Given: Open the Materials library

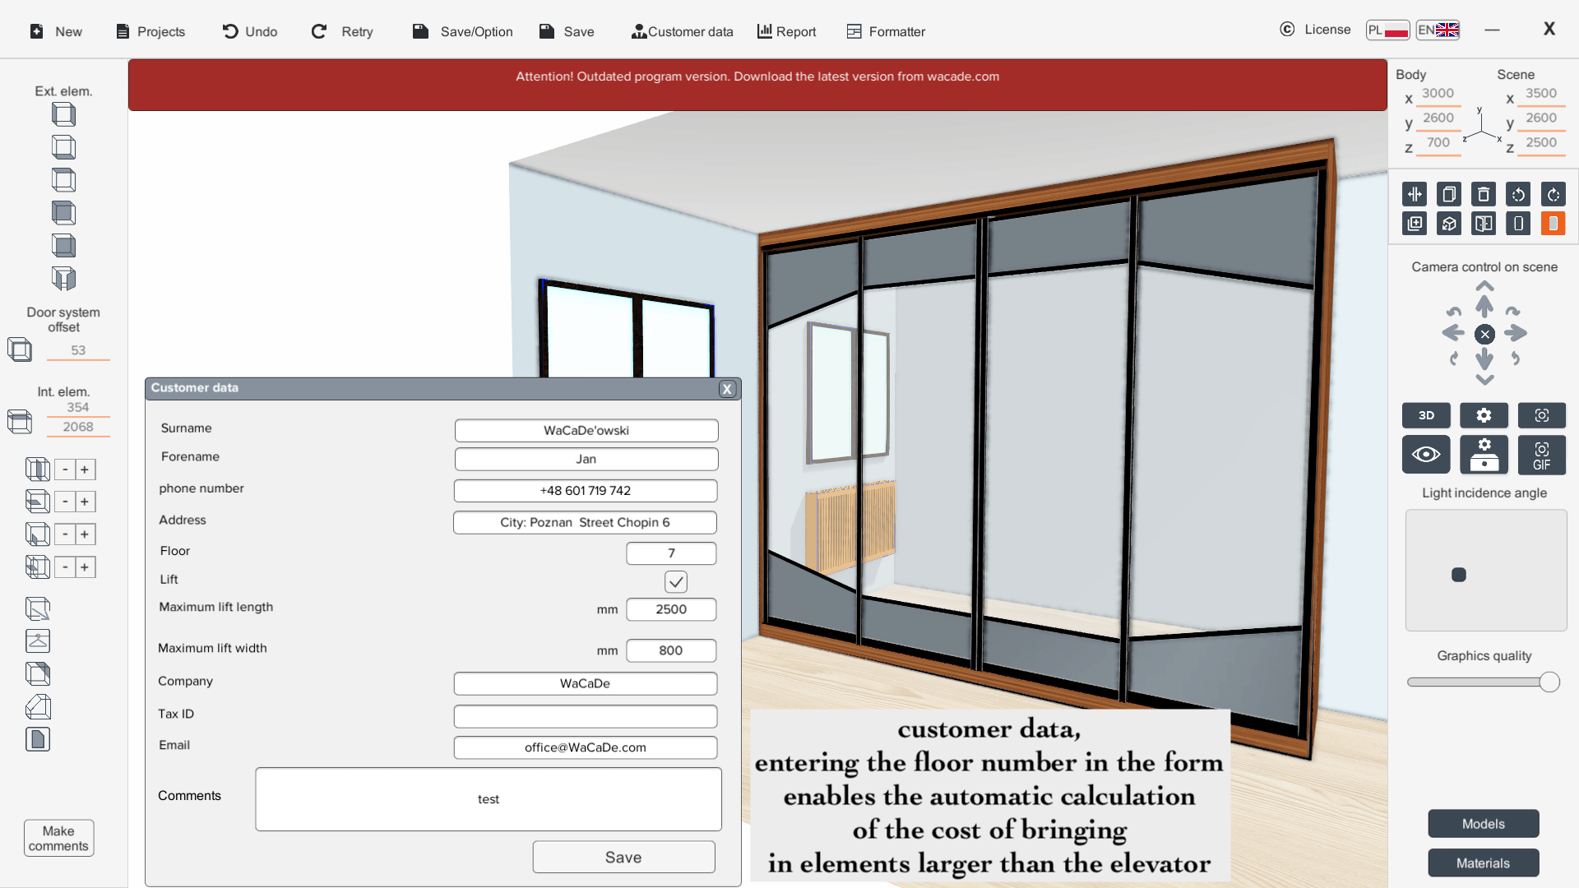Looking at the screenshot, I should [x=1483, y=863].
